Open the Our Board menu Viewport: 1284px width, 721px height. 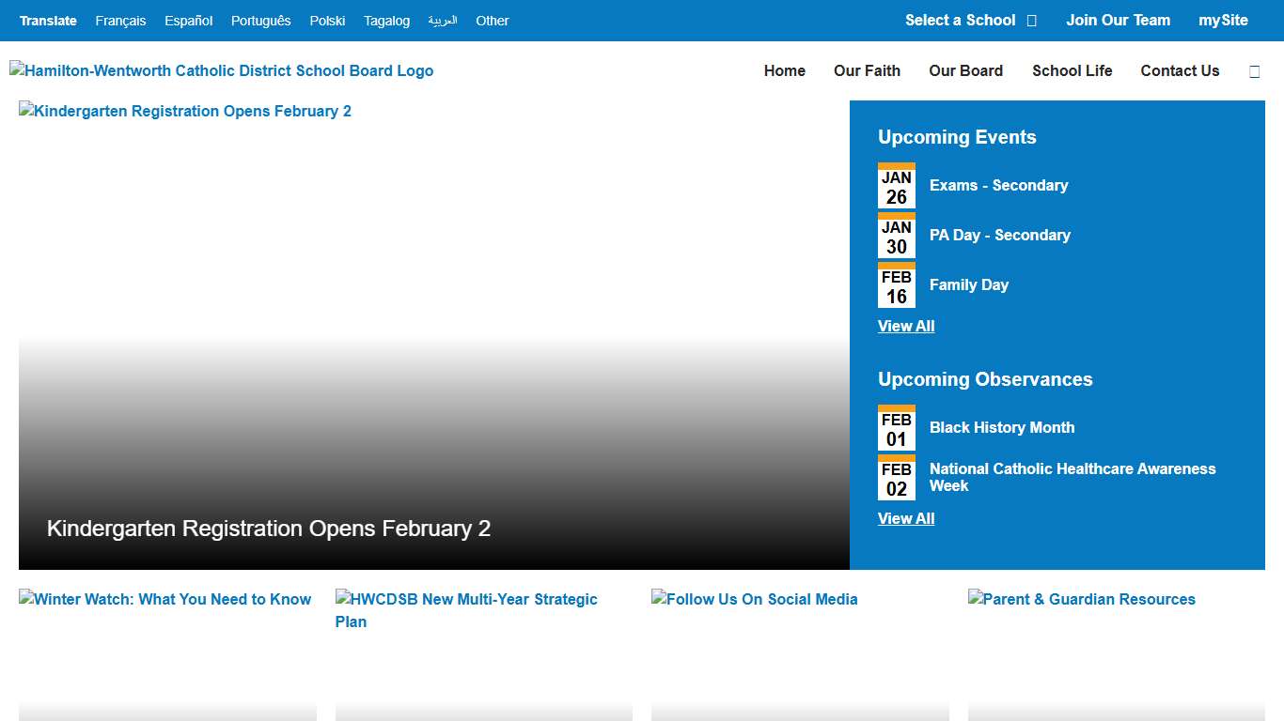[965, 70]
